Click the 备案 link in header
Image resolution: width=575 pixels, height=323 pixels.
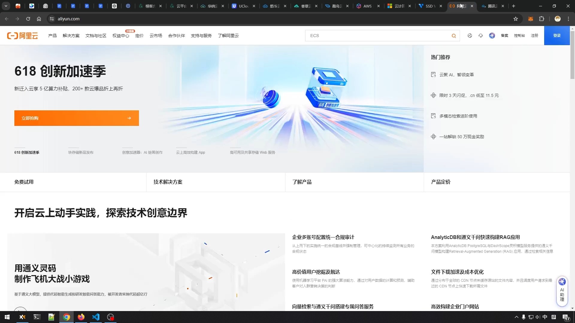pos(504,36)
